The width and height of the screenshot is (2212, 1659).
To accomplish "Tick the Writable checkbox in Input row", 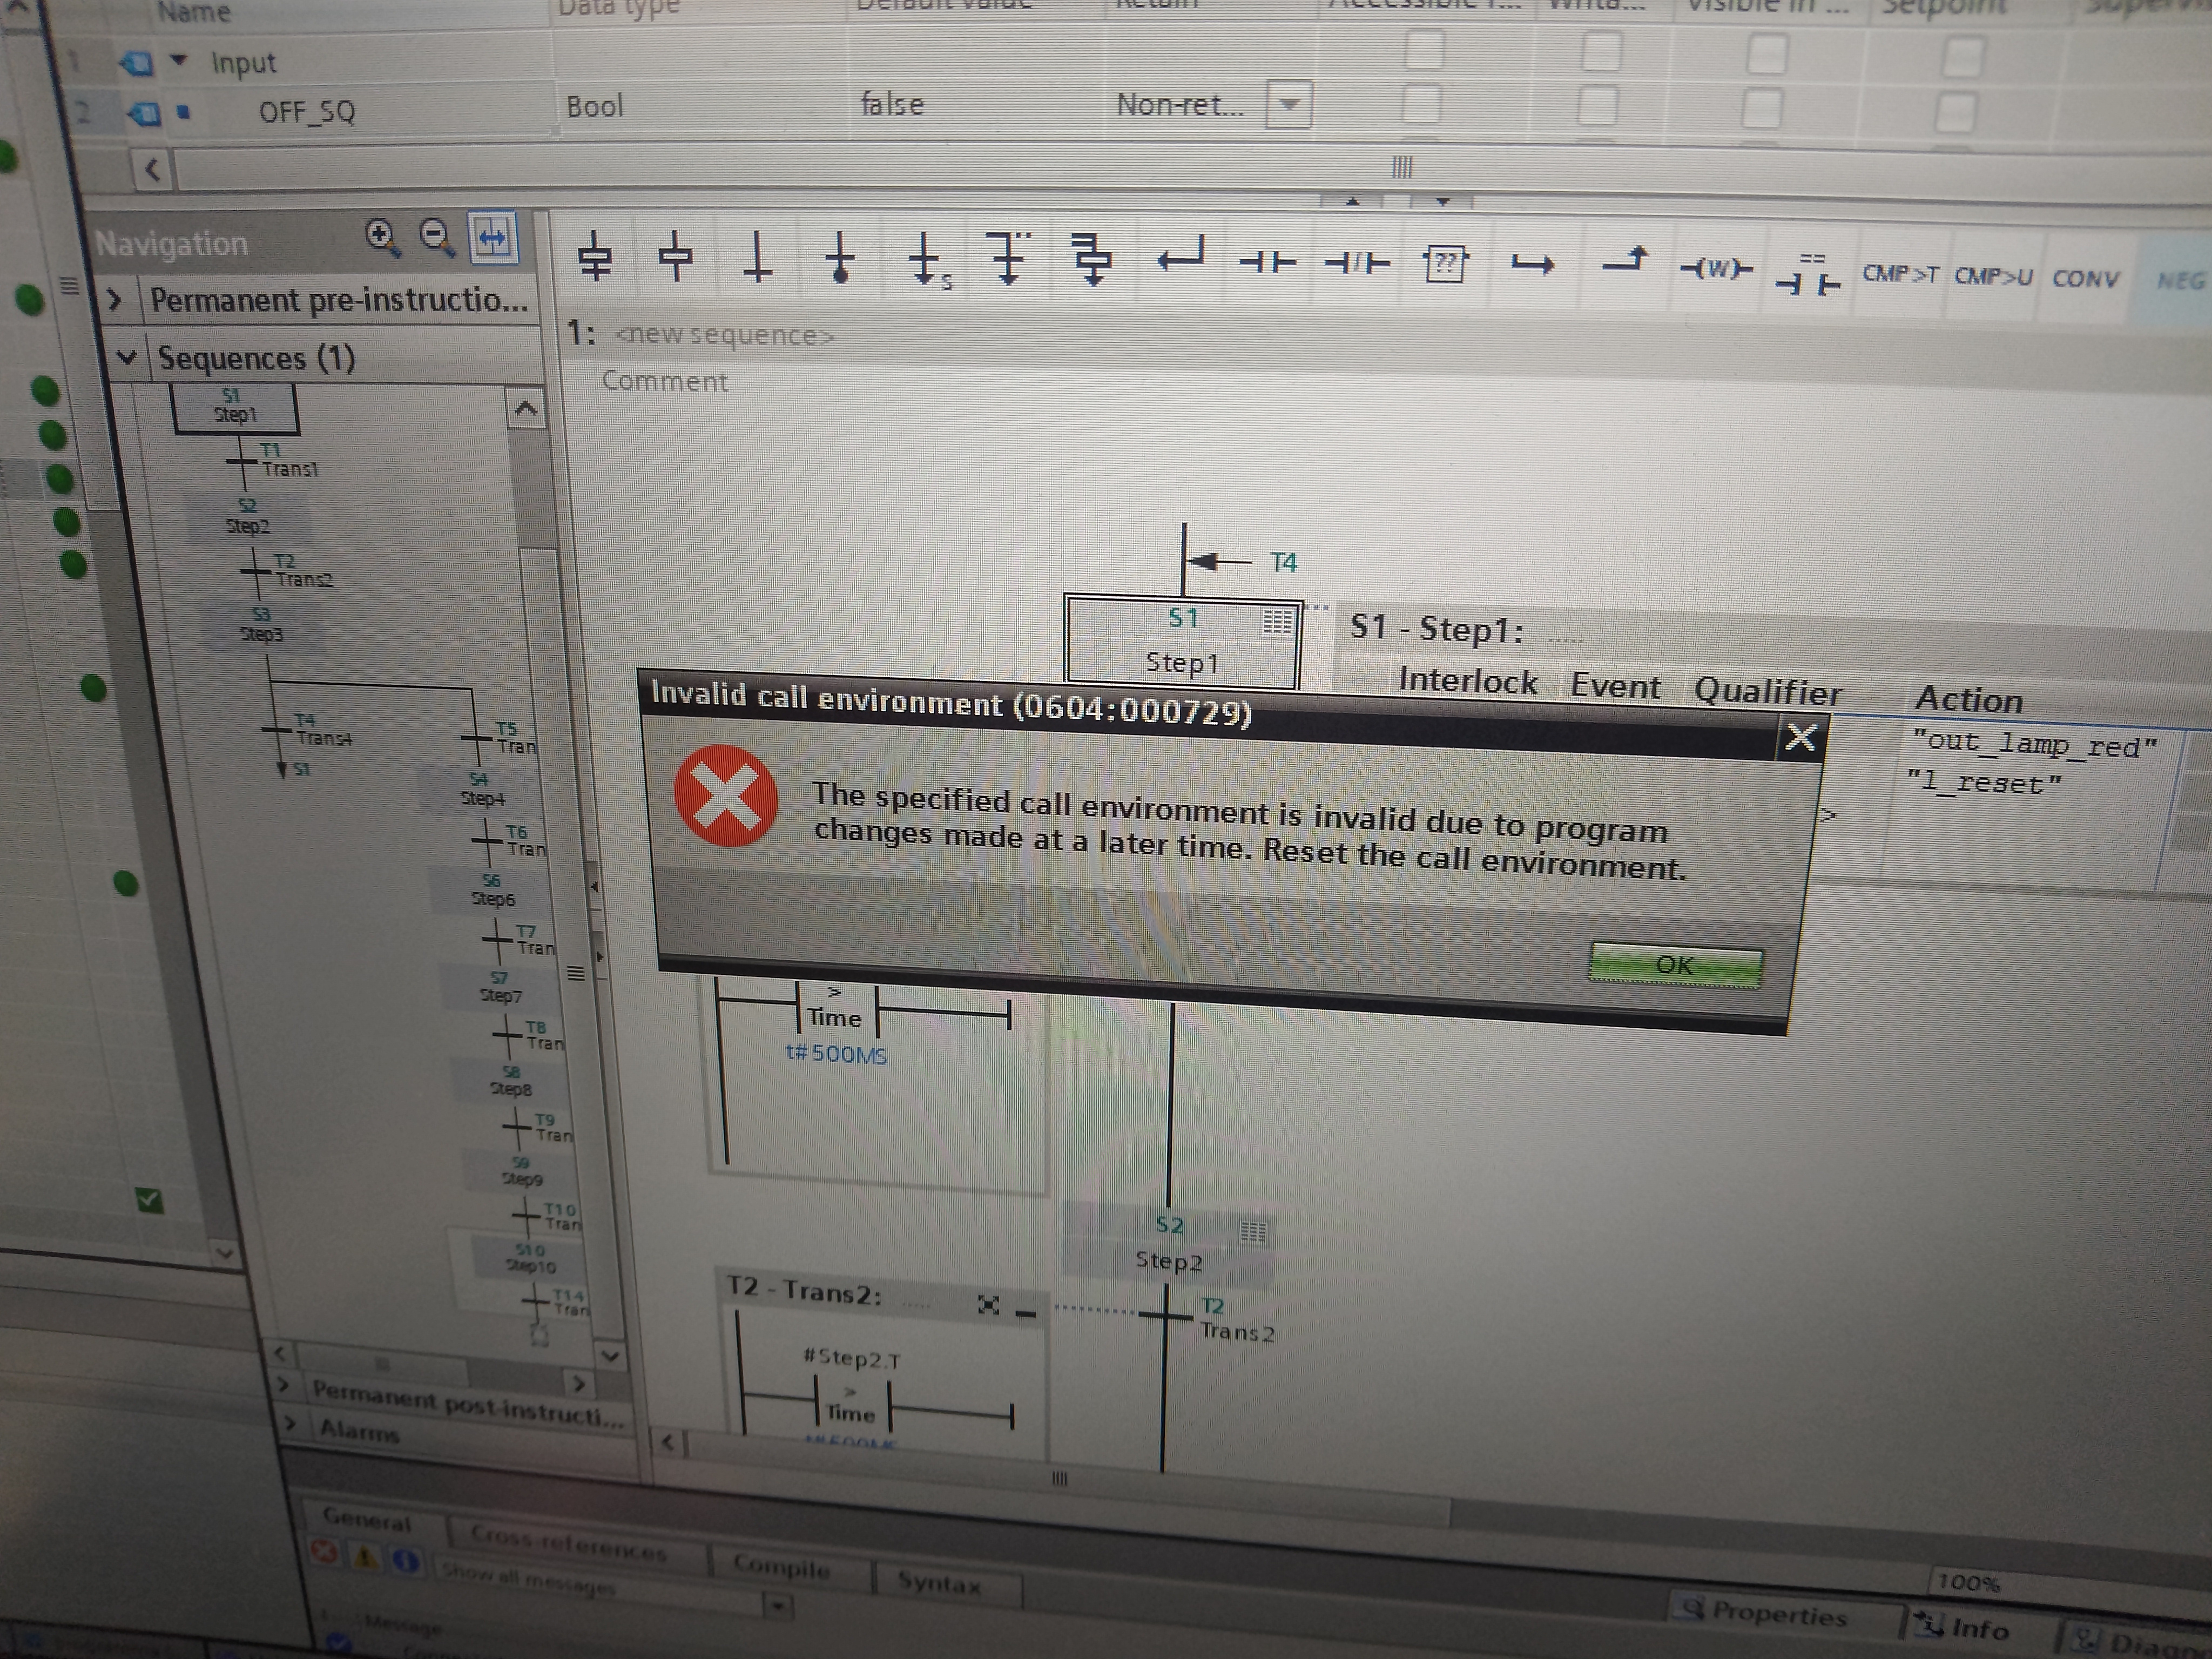I will 1602,52.
